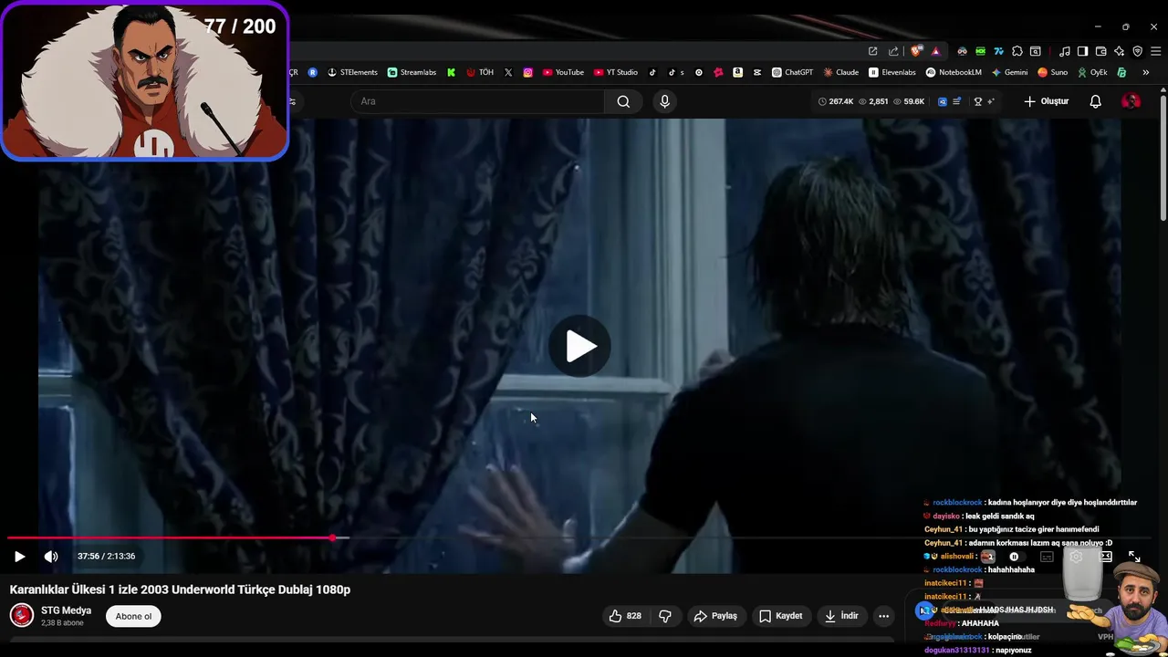This screenshot has width=1168, height=657.
Task: Open the extensions puzzle-piece menu
Action: tap(1017, 51)
